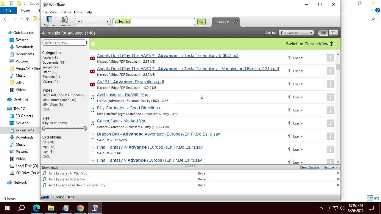Dismiss the green banner with its X icon
The width and height of the screenshot is (381, 214).
[x=93, y=44]
